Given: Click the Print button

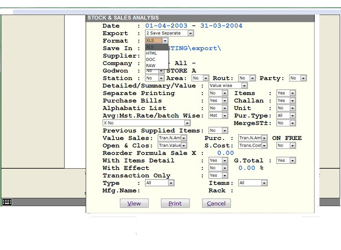Looking at the screenshot, I should [x=175, y=203].
